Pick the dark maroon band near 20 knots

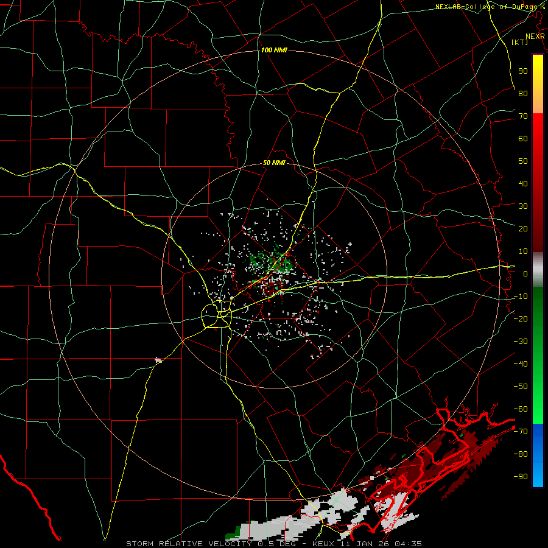tap(538, 229)
